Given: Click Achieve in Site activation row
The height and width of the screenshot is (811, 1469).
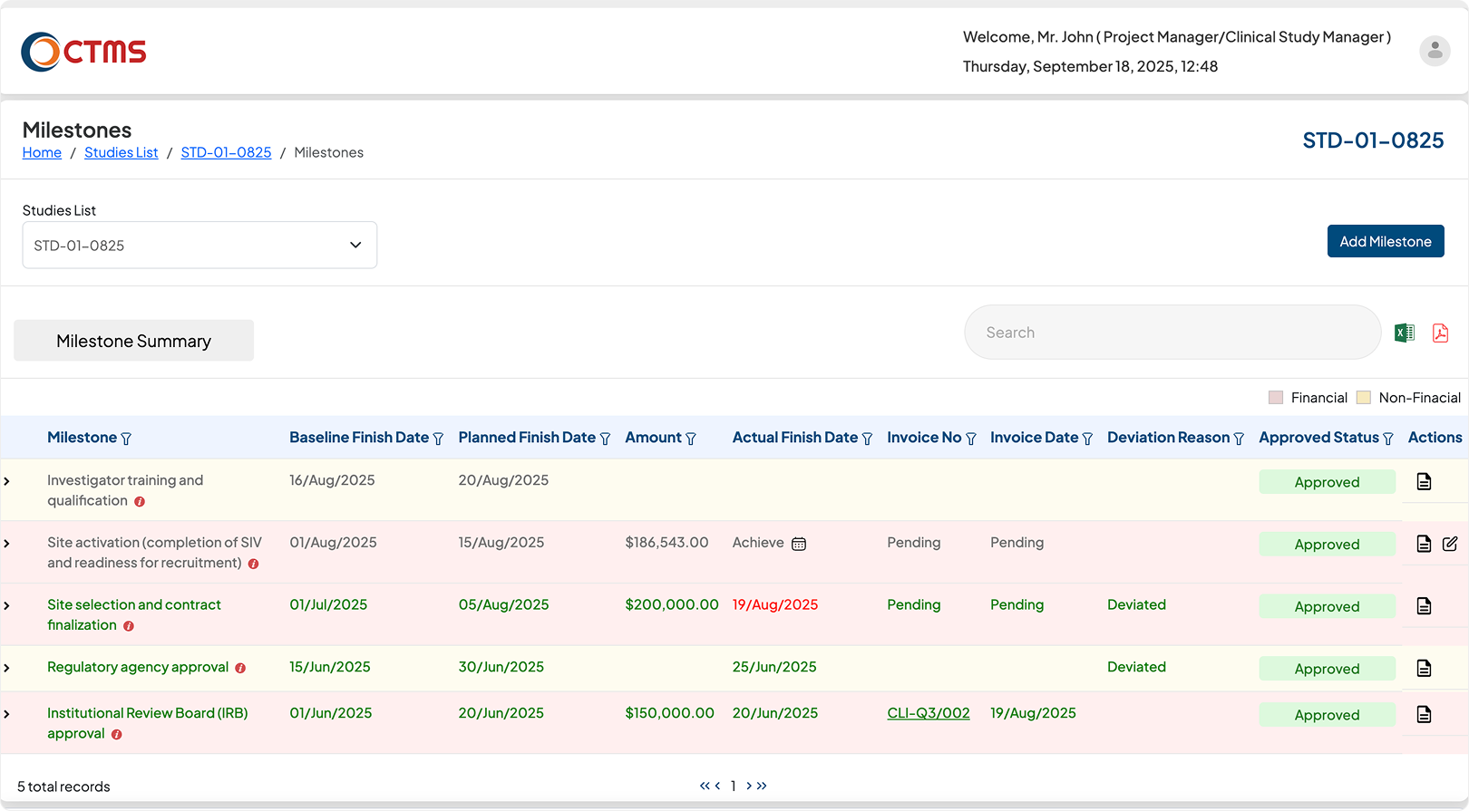Looking at the screenshot, I should 758,543.
